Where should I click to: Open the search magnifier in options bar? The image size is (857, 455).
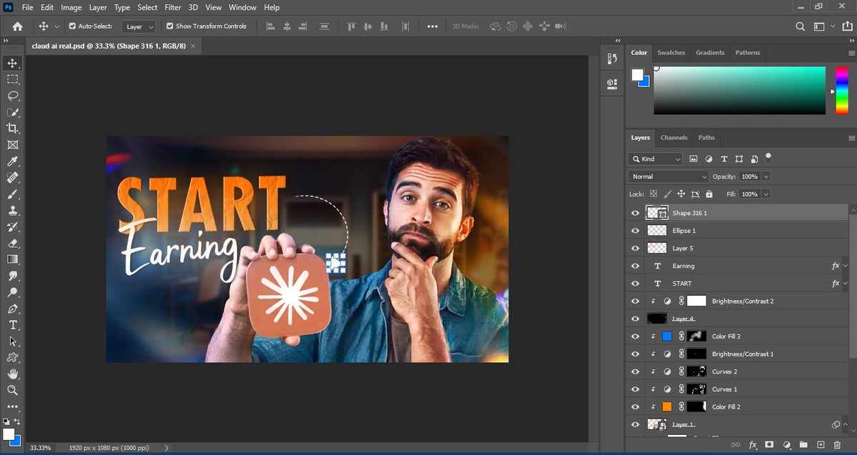click(801, 26)
